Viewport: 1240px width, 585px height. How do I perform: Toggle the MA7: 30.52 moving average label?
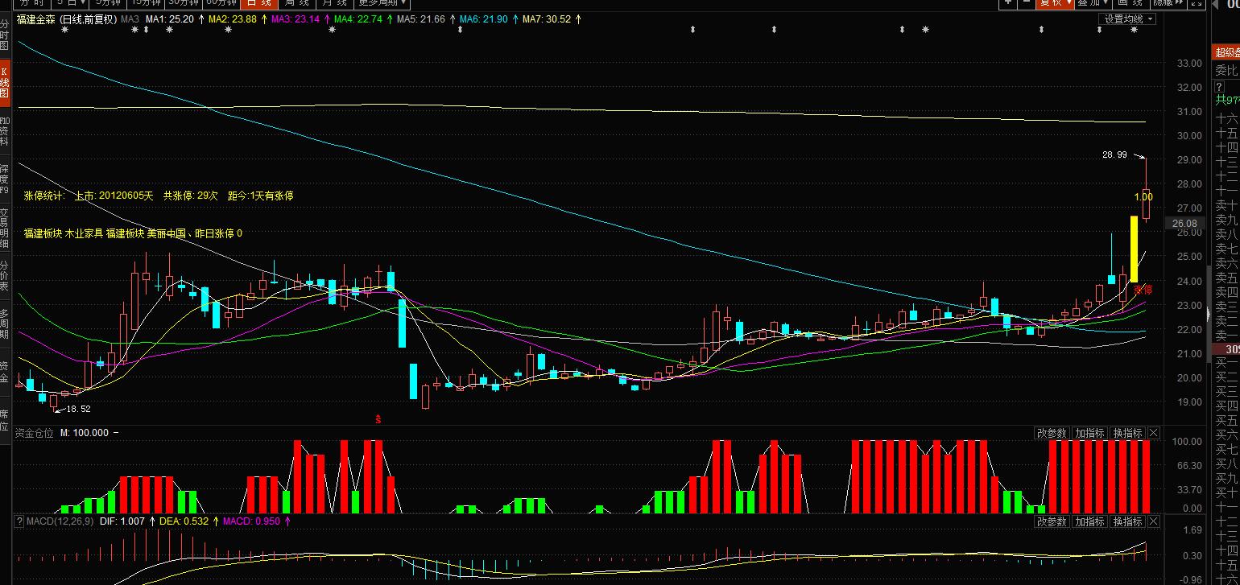pos(547,19)
